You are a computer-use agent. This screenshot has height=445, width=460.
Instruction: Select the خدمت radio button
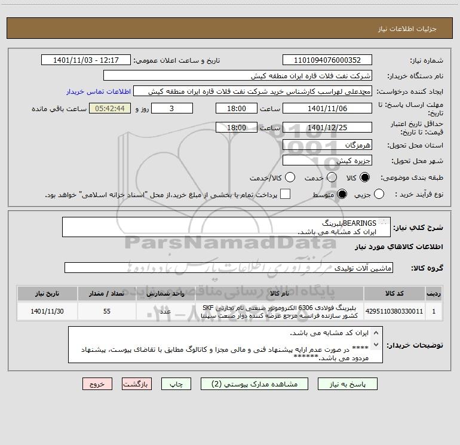[332, 177]
